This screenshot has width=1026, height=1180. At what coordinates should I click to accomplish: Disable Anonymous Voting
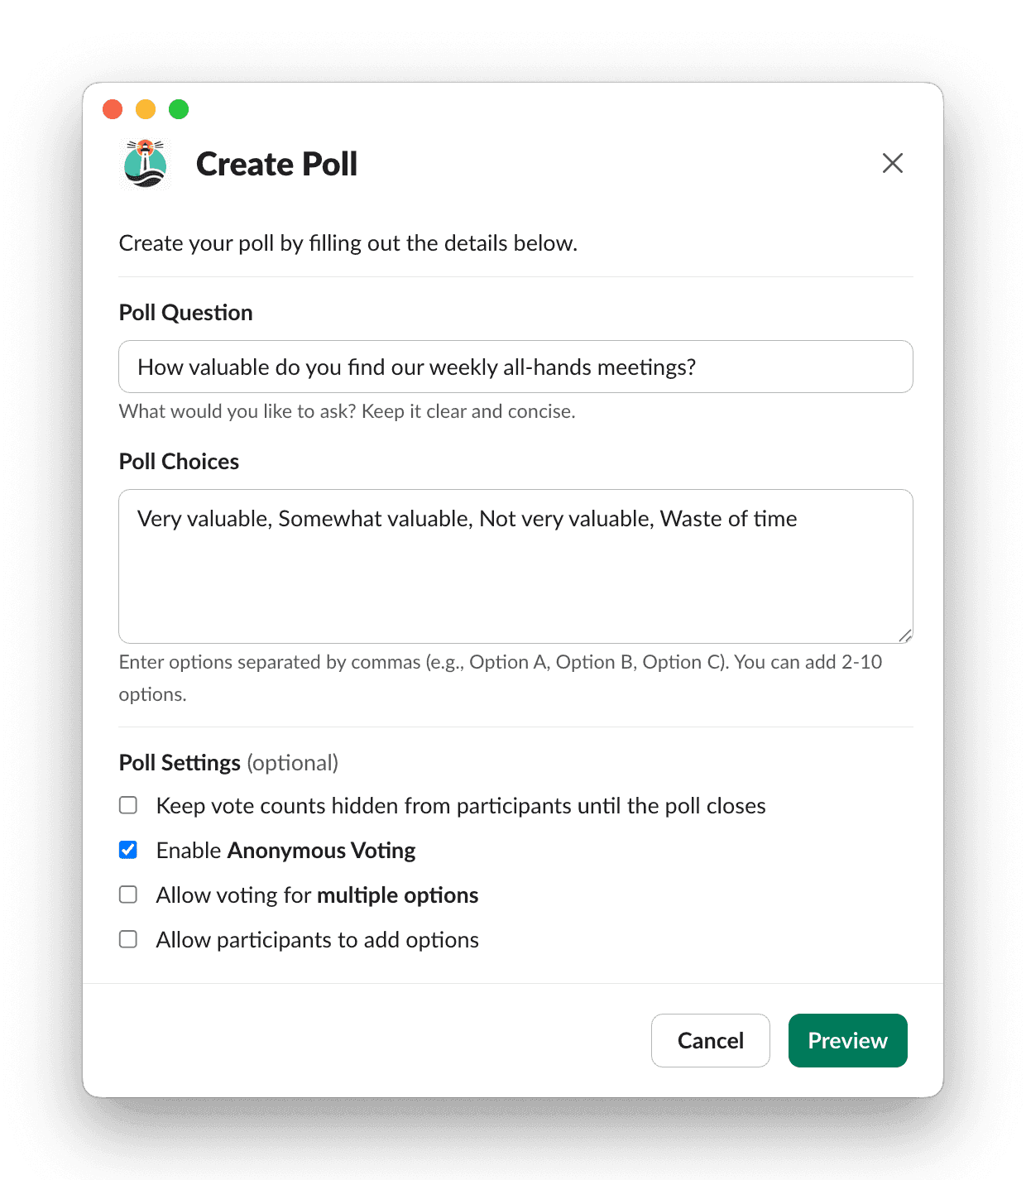[128, 849]
